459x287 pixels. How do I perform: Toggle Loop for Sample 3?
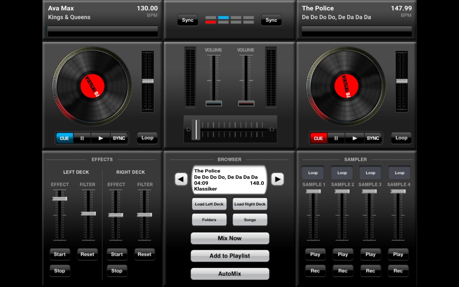click(x=371, y=173)
